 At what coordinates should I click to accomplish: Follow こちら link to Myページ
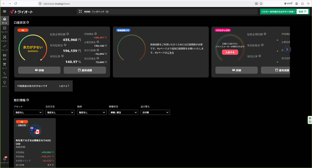[x=170, y=53]
